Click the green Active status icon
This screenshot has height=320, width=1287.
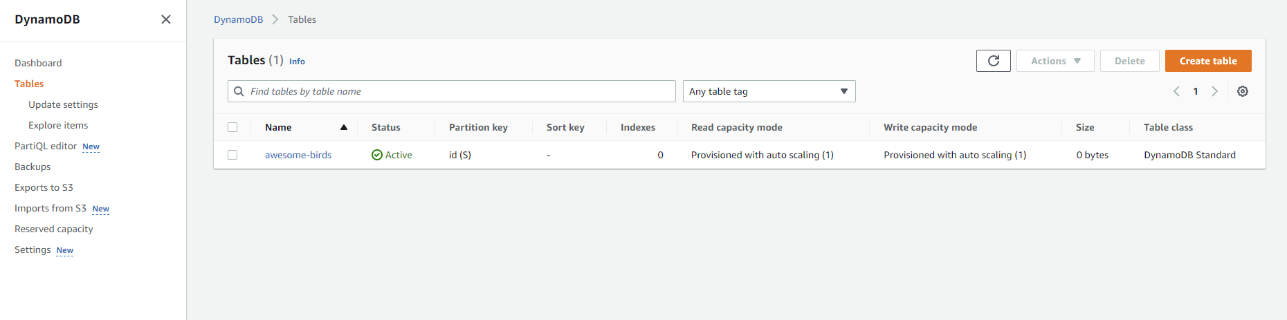[x=377, y=155]
